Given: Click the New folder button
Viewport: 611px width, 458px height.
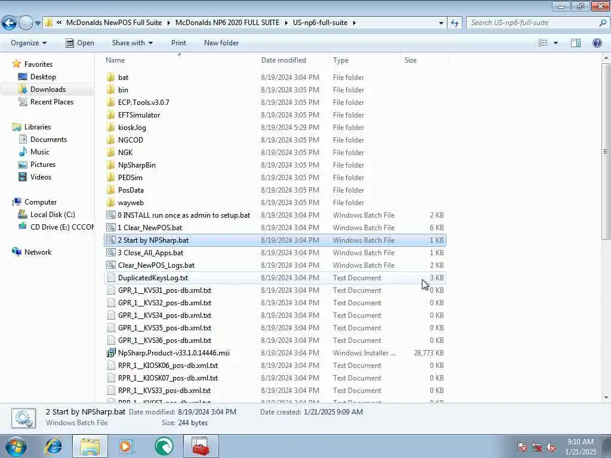Looking at the screenshot, I should pyautogui.click(x=221, y=43).
